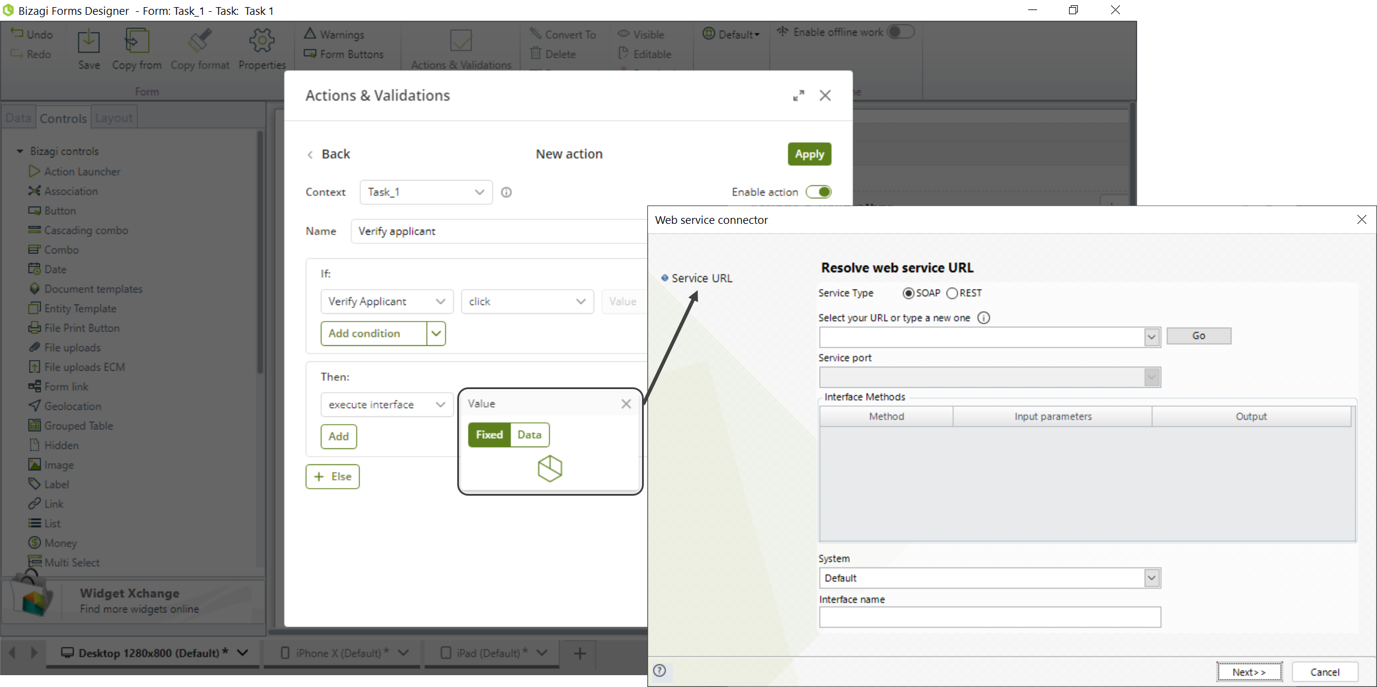Click the Copy format paintbrush icon
Screen dimensions: 1377x687
(x=200, y=41)
